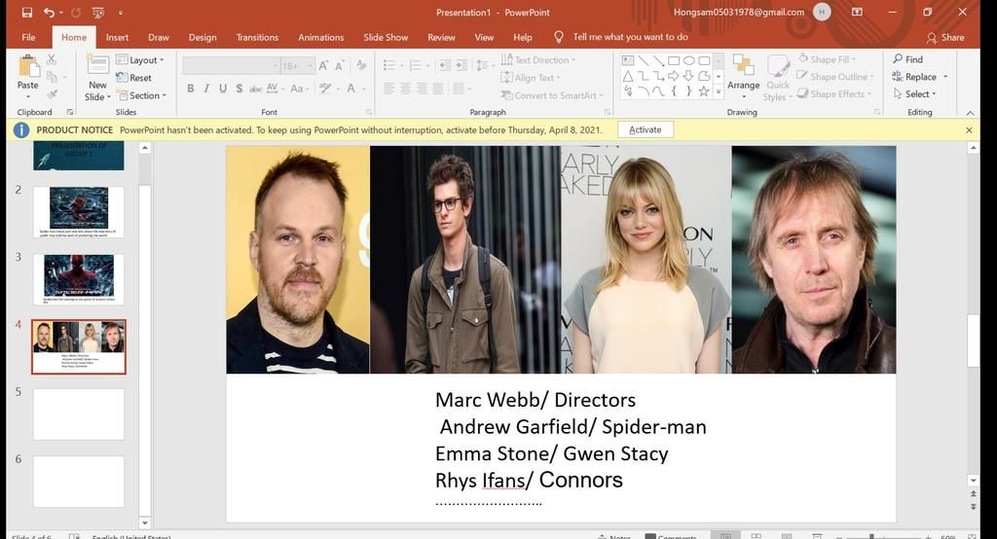The width and height of the screenshot is (997, 539).
Task: Open Shape Effects dropdown
Action: click(834, 93)
